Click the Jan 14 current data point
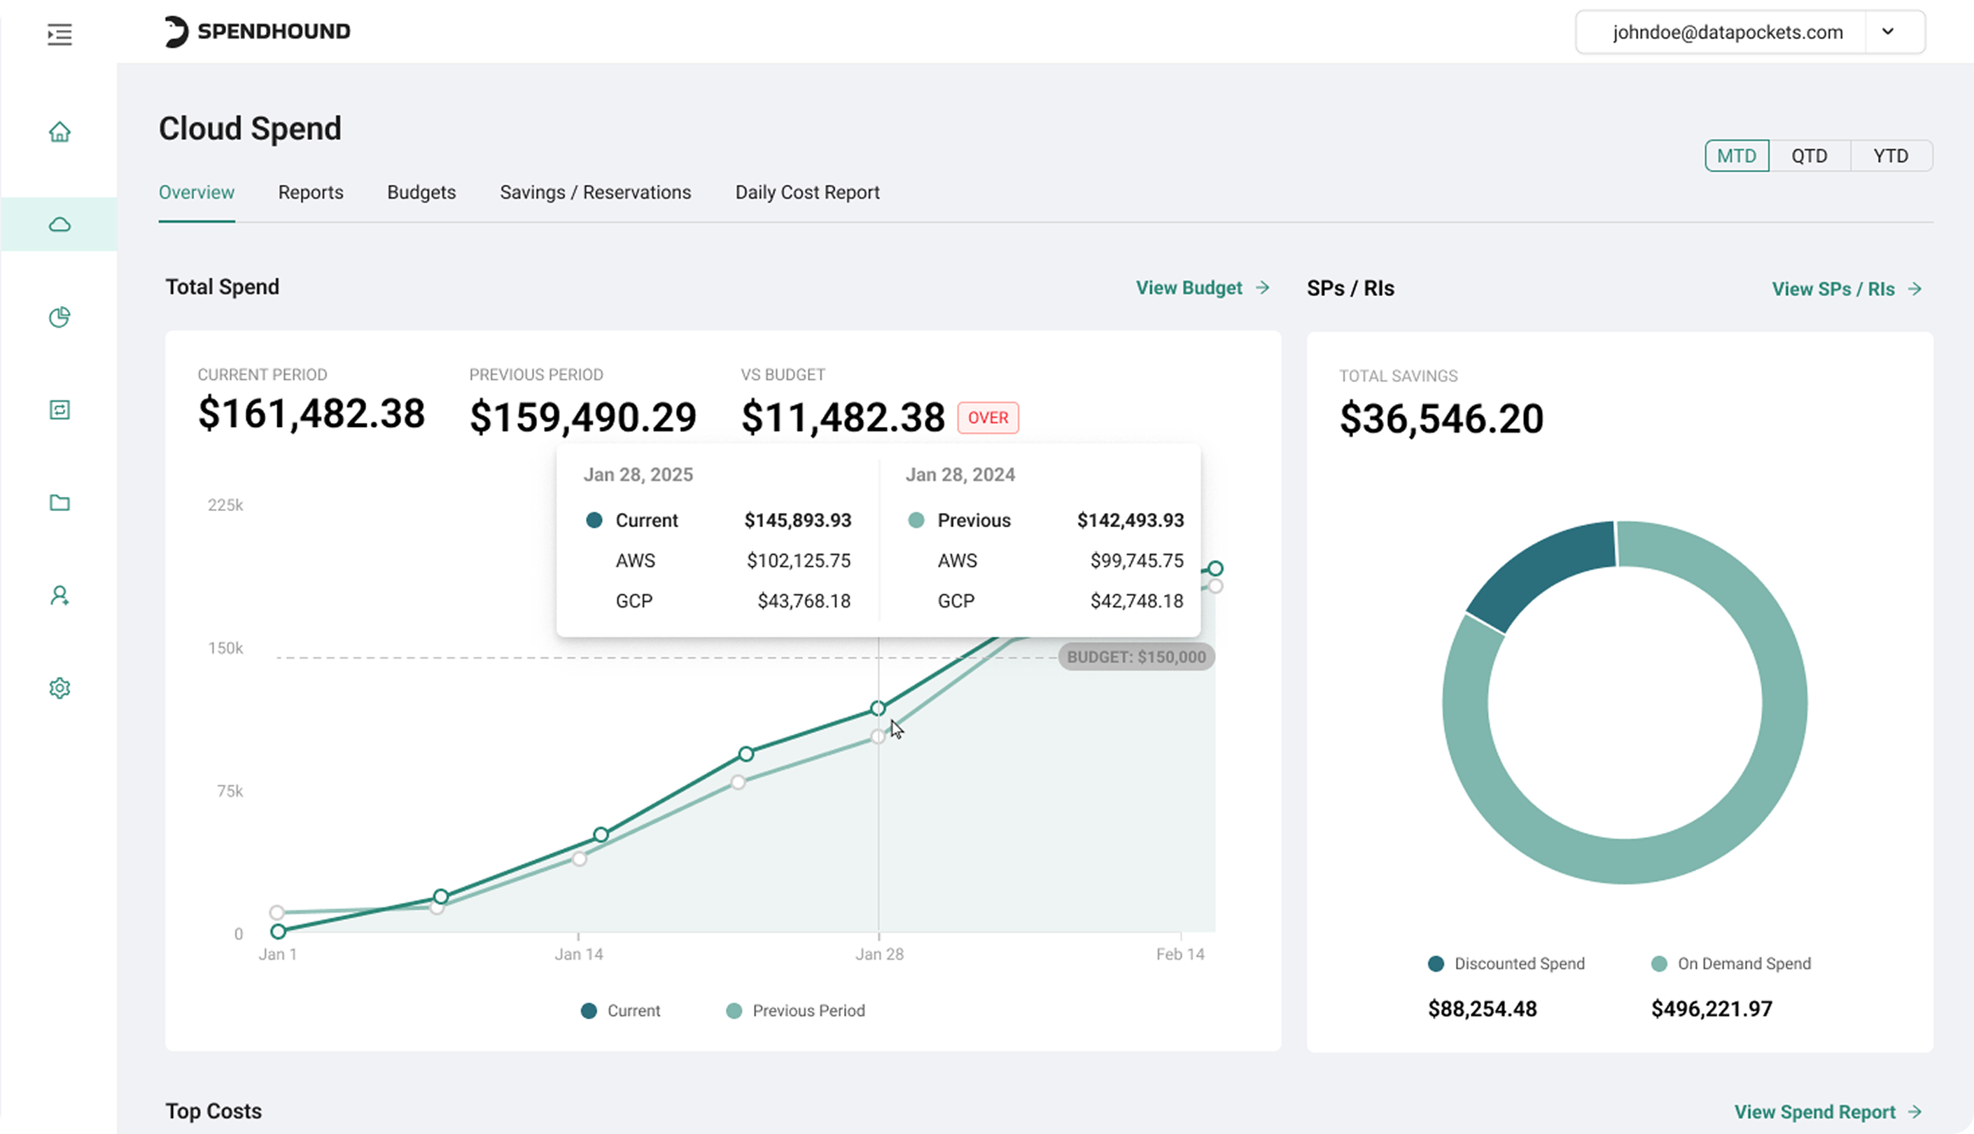The height and width of the screenshot is (1134, 1974). coord(601,835)
